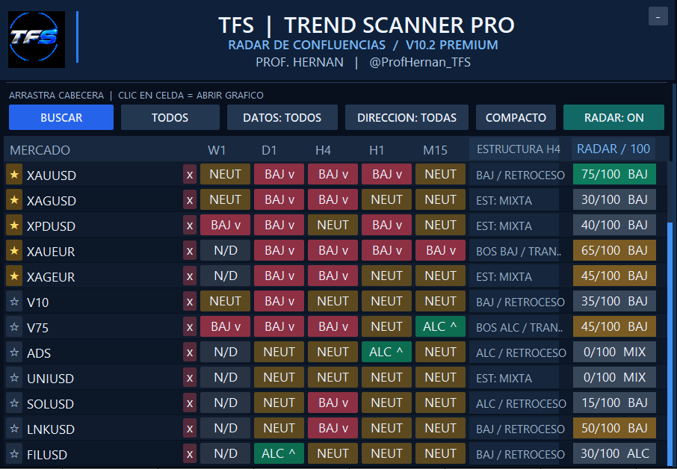Viewport: 677px width, 469px height.
Task: Remove XAGUSD with its x button
Action: 190,199
